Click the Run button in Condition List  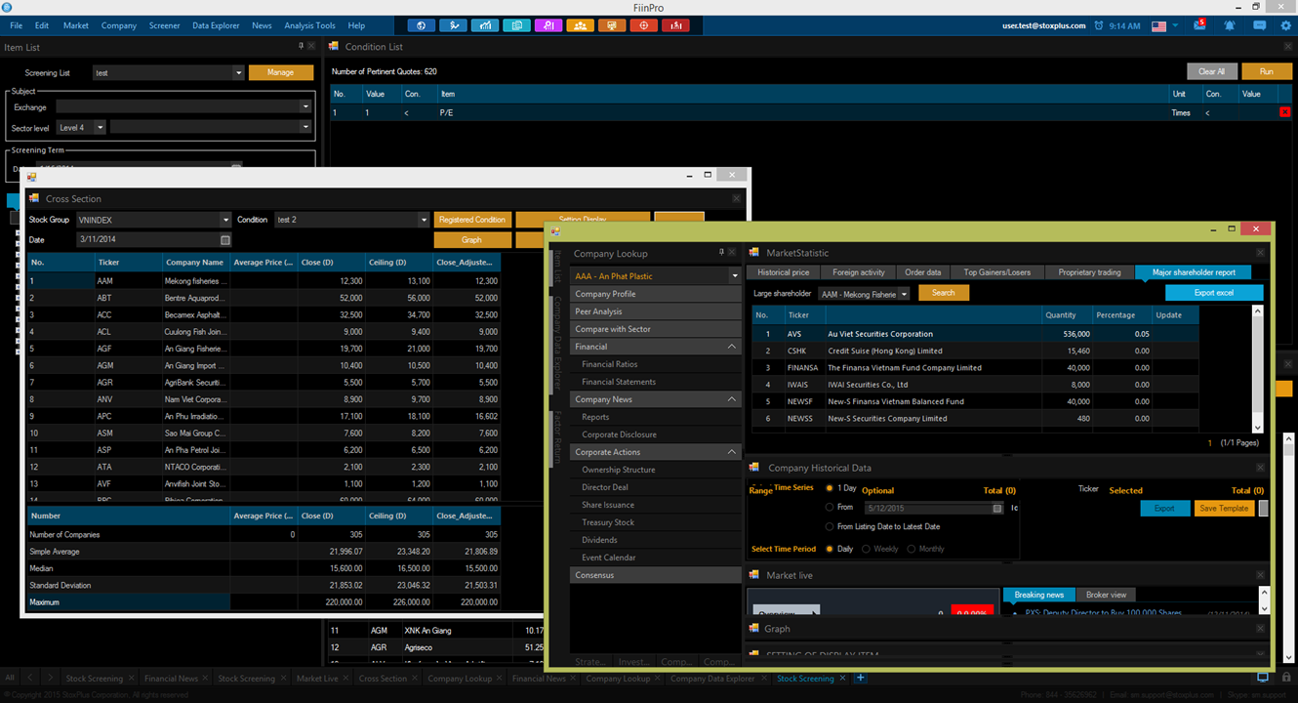[x=1266, y=71]
